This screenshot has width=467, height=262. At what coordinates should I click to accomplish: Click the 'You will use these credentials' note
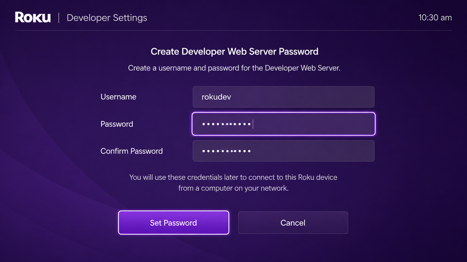(x=233, y=183)
